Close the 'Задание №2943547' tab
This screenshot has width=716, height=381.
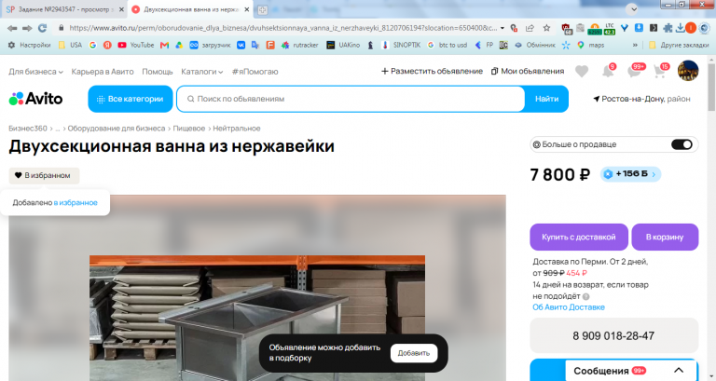pos(121,9)
